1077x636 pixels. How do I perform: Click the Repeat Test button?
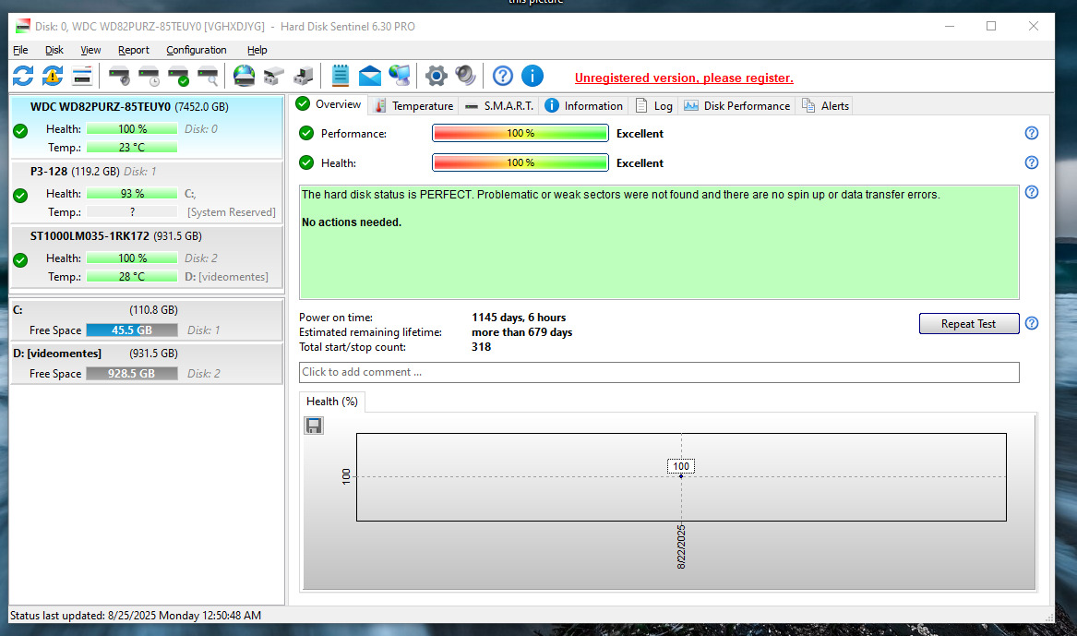(x=968, y=323)
